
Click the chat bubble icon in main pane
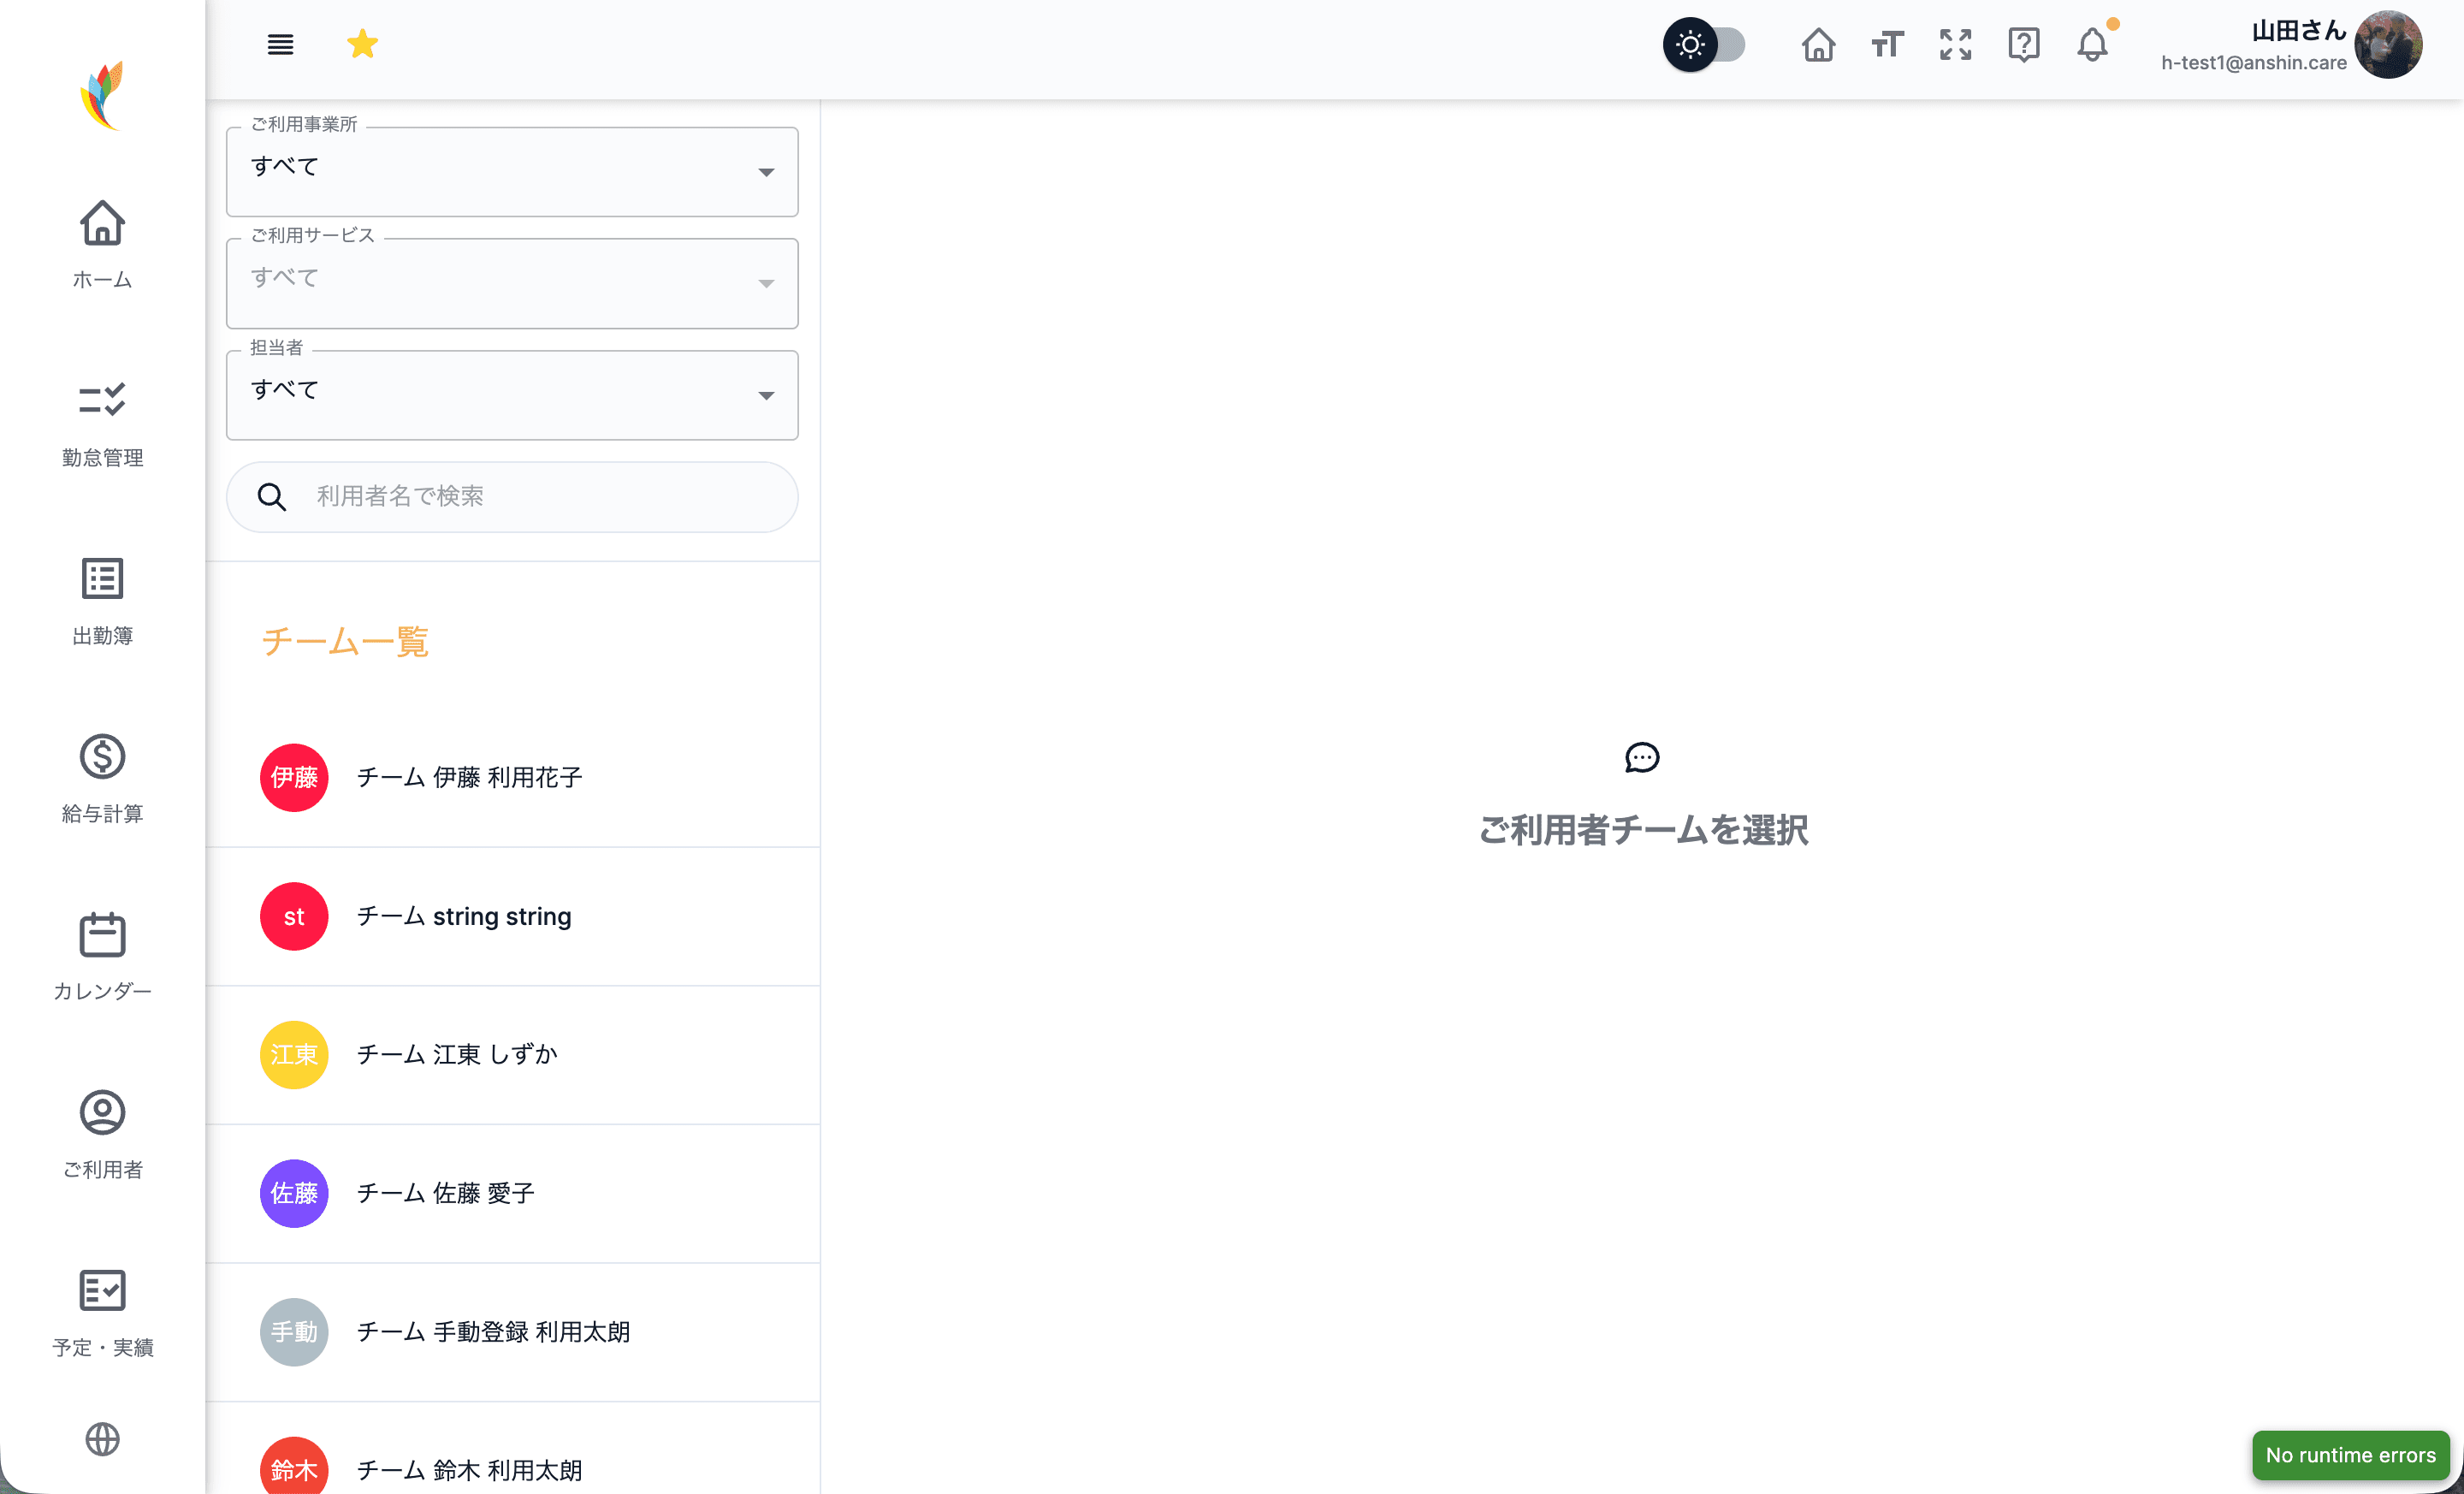(1642, 758)
